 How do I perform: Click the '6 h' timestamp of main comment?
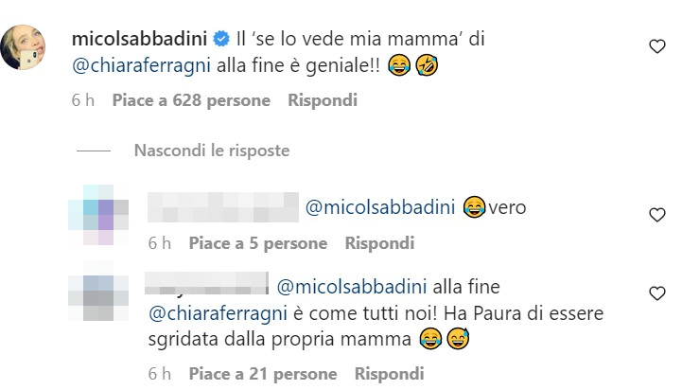(81, 99)
